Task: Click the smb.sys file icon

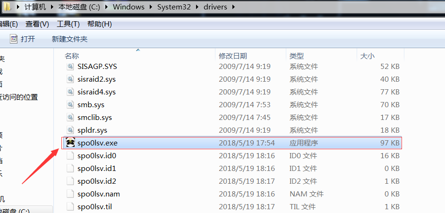Action: pos(70,104)
